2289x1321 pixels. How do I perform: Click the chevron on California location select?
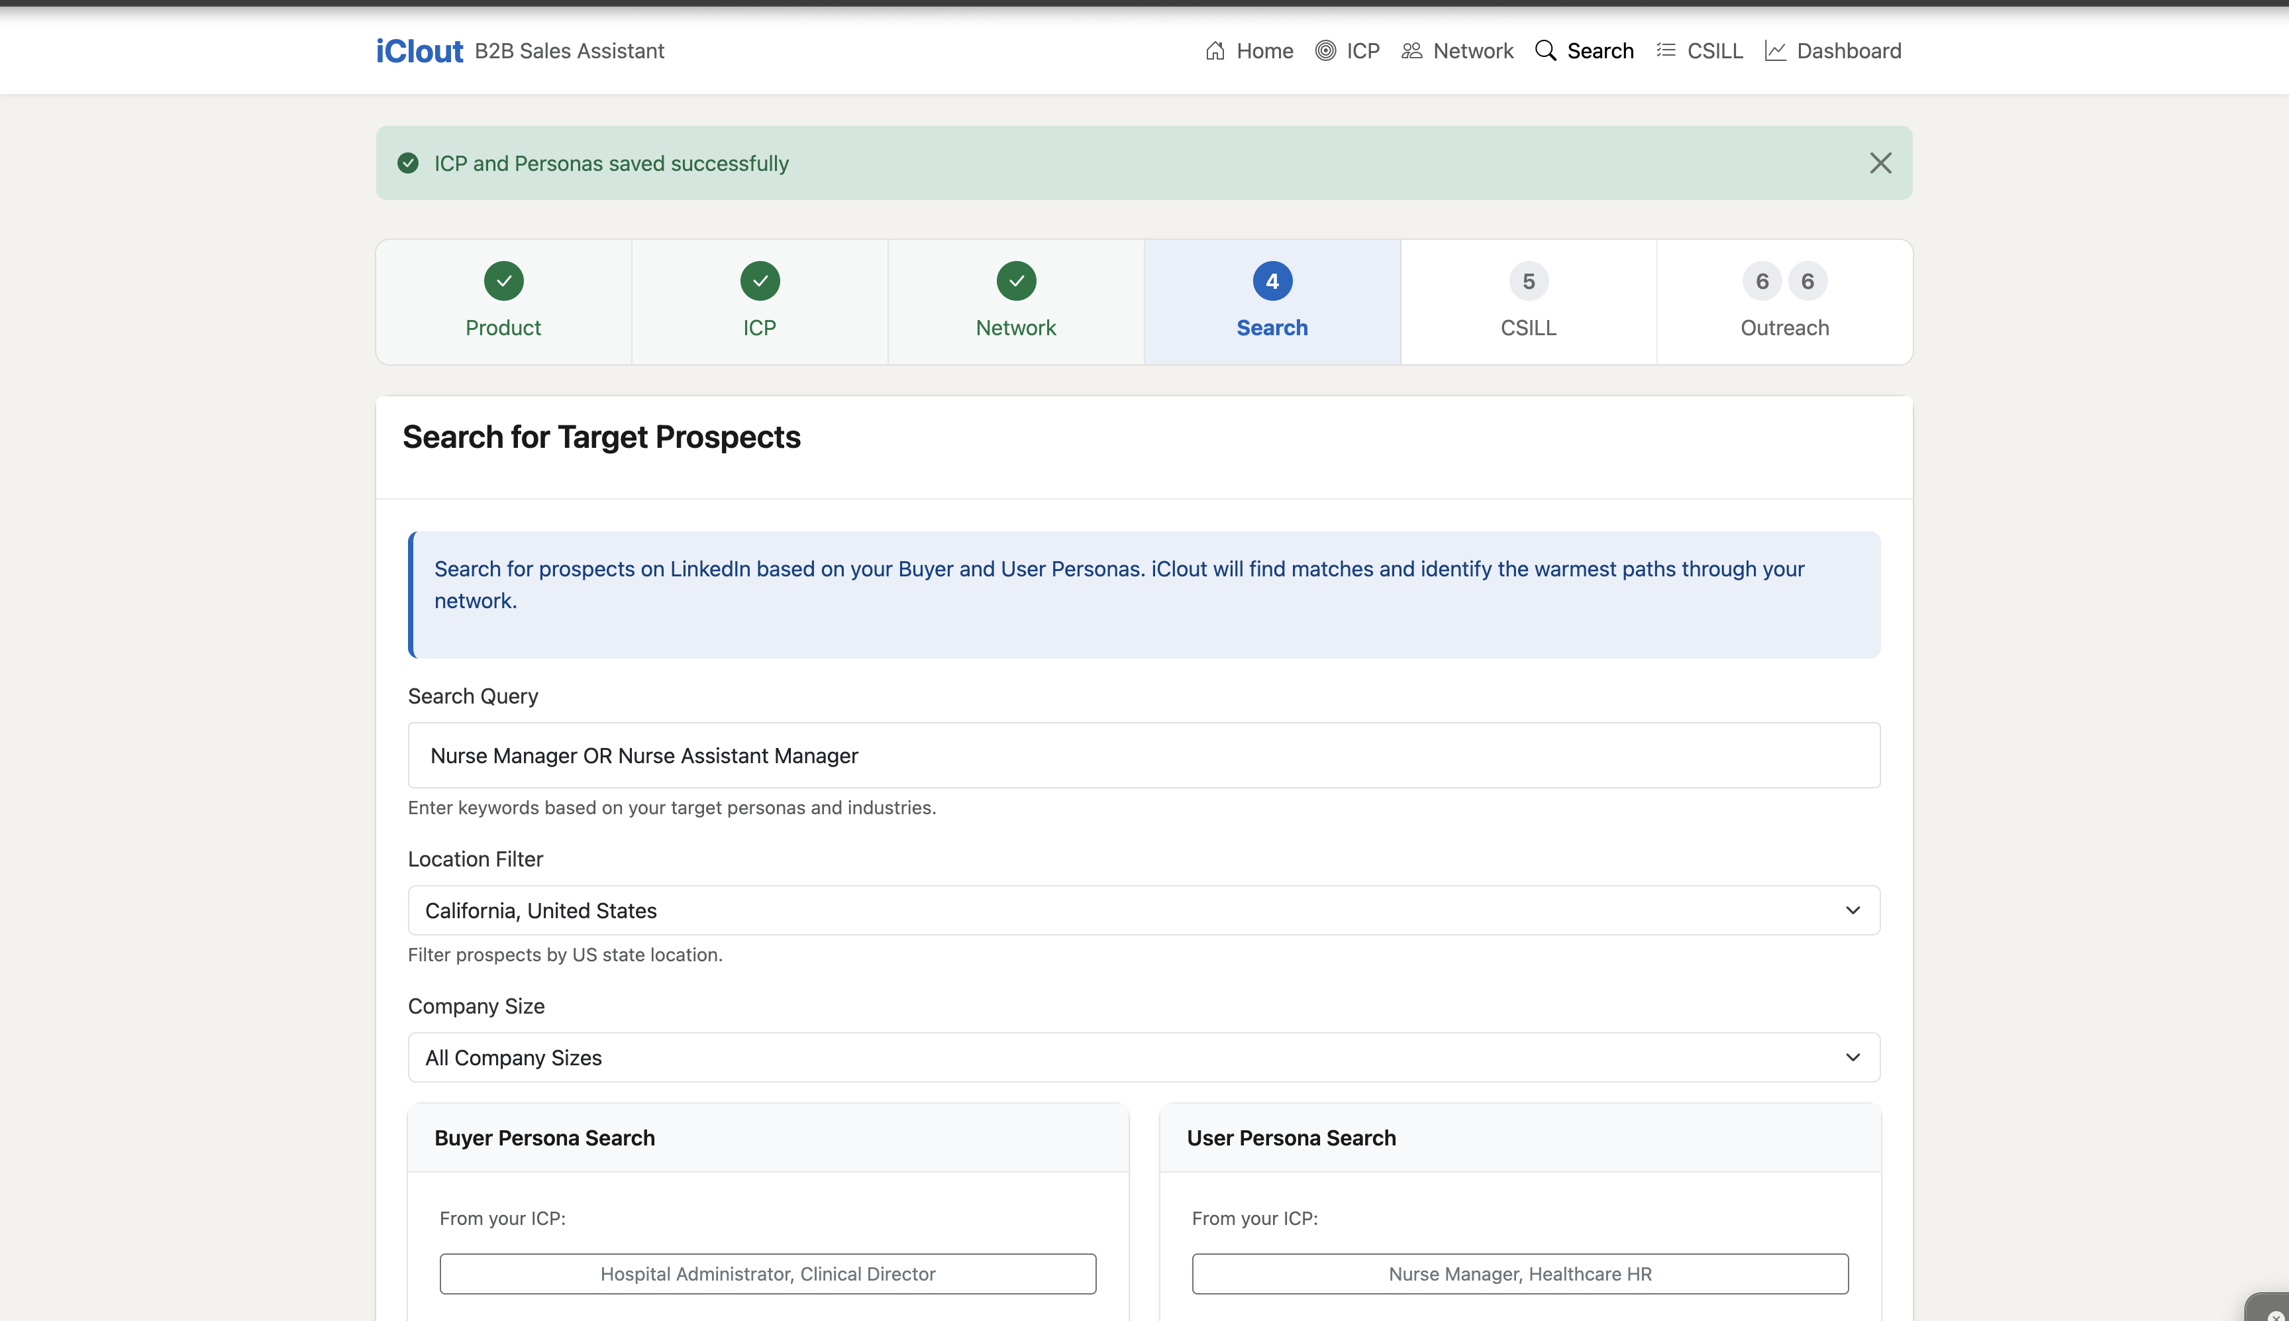[x=1852, y=910]
